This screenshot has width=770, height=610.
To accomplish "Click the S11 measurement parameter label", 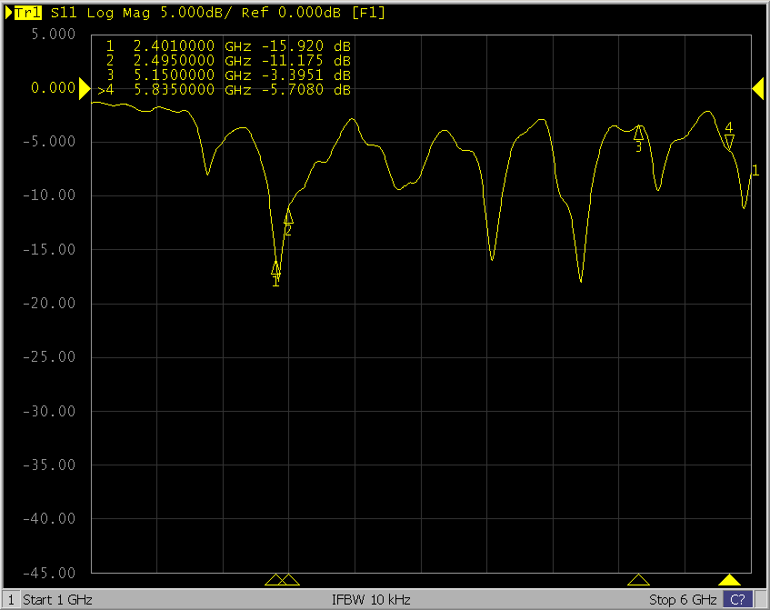I will point(64,13).
